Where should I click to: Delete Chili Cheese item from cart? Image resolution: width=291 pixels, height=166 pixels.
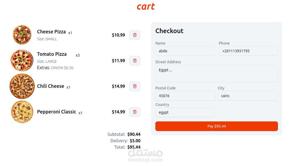coord(135,86)
